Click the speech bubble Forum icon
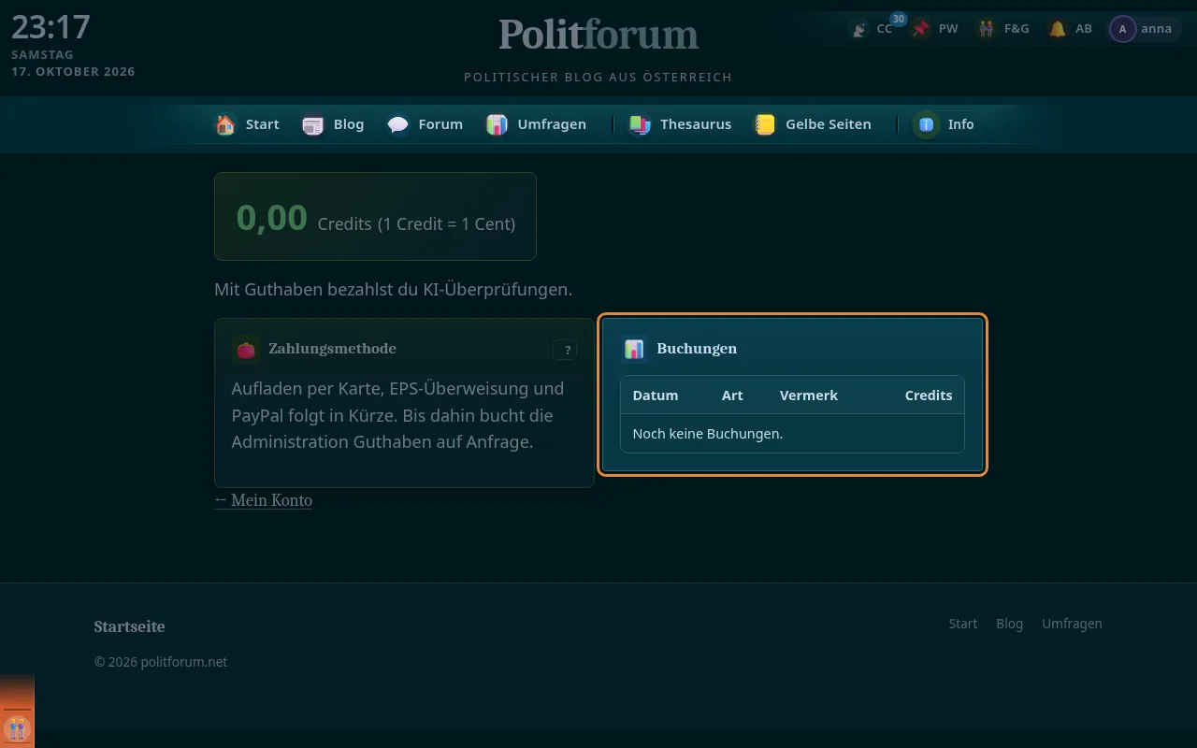1197x748 pixels. [398, 124]
